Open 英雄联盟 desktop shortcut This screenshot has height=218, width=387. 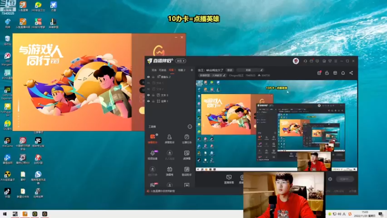(54, 24)
